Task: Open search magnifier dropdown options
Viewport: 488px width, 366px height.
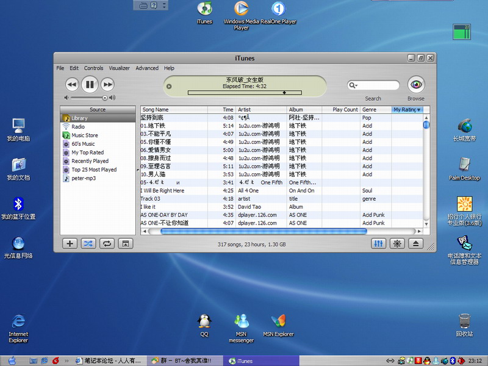Action: tap(353, 85)
